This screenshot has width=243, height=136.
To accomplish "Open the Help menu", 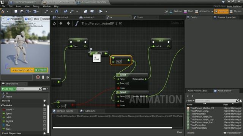I will point(56,6).
